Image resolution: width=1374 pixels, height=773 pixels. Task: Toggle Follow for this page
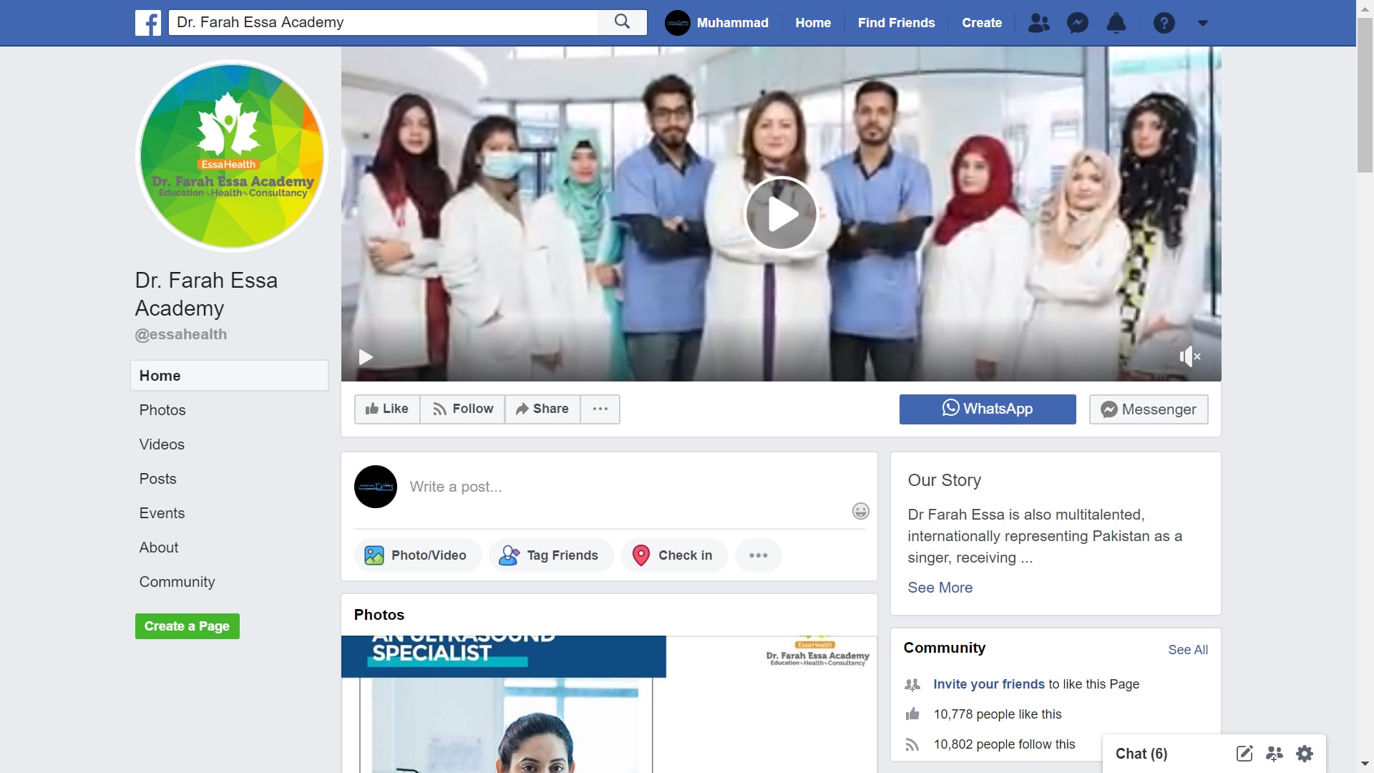[x=462, y=409]
